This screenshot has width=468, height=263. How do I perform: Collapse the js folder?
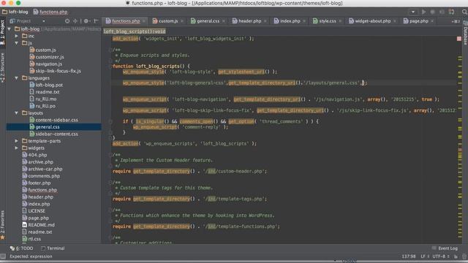17,43
